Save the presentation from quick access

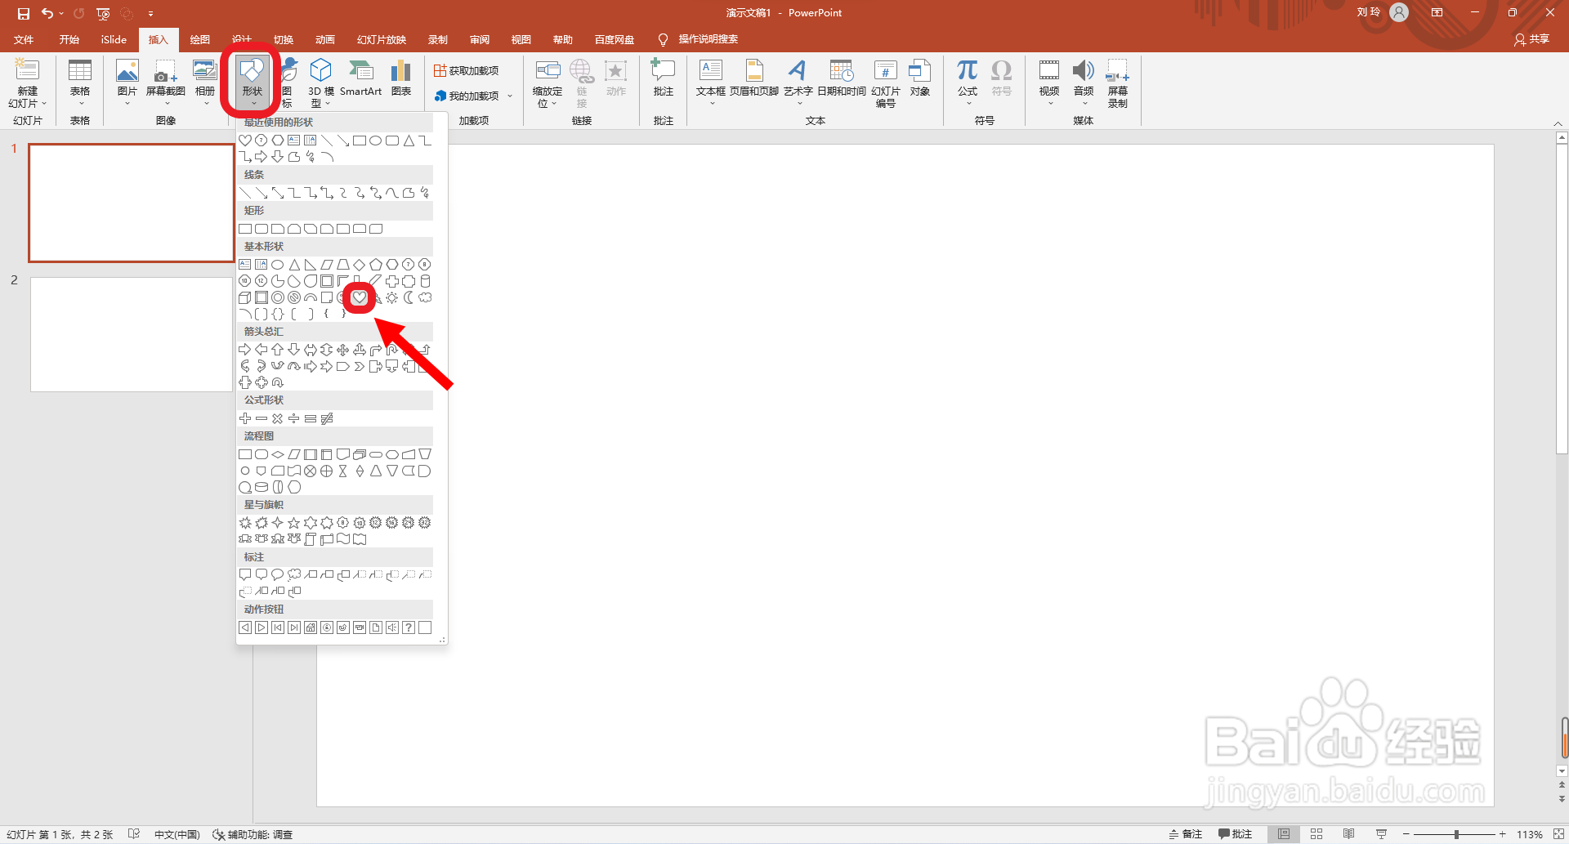[x=23, y=13]
